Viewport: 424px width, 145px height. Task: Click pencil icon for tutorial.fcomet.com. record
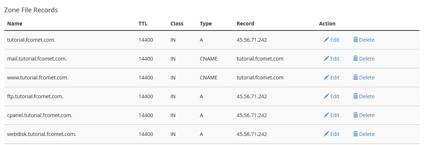326,40
